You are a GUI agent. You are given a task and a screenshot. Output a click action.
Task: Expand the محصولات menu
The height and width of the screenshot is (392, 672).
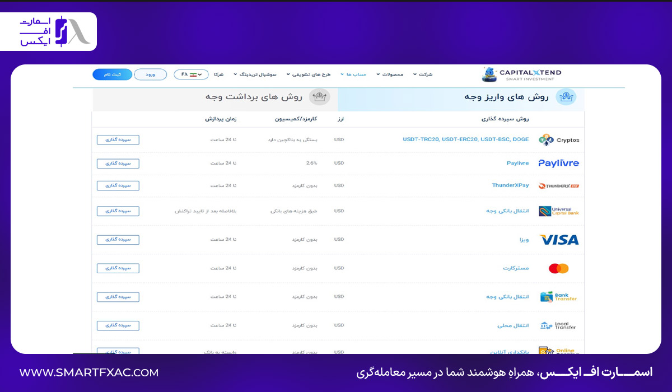point(390,74)
